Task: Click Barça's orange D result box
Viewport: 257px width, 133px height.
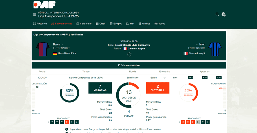Action: coord(67,122)
